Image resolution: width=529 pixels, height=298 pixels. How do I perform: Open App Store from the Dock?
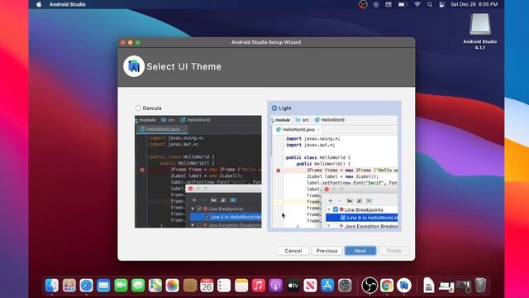click(327, 286)
